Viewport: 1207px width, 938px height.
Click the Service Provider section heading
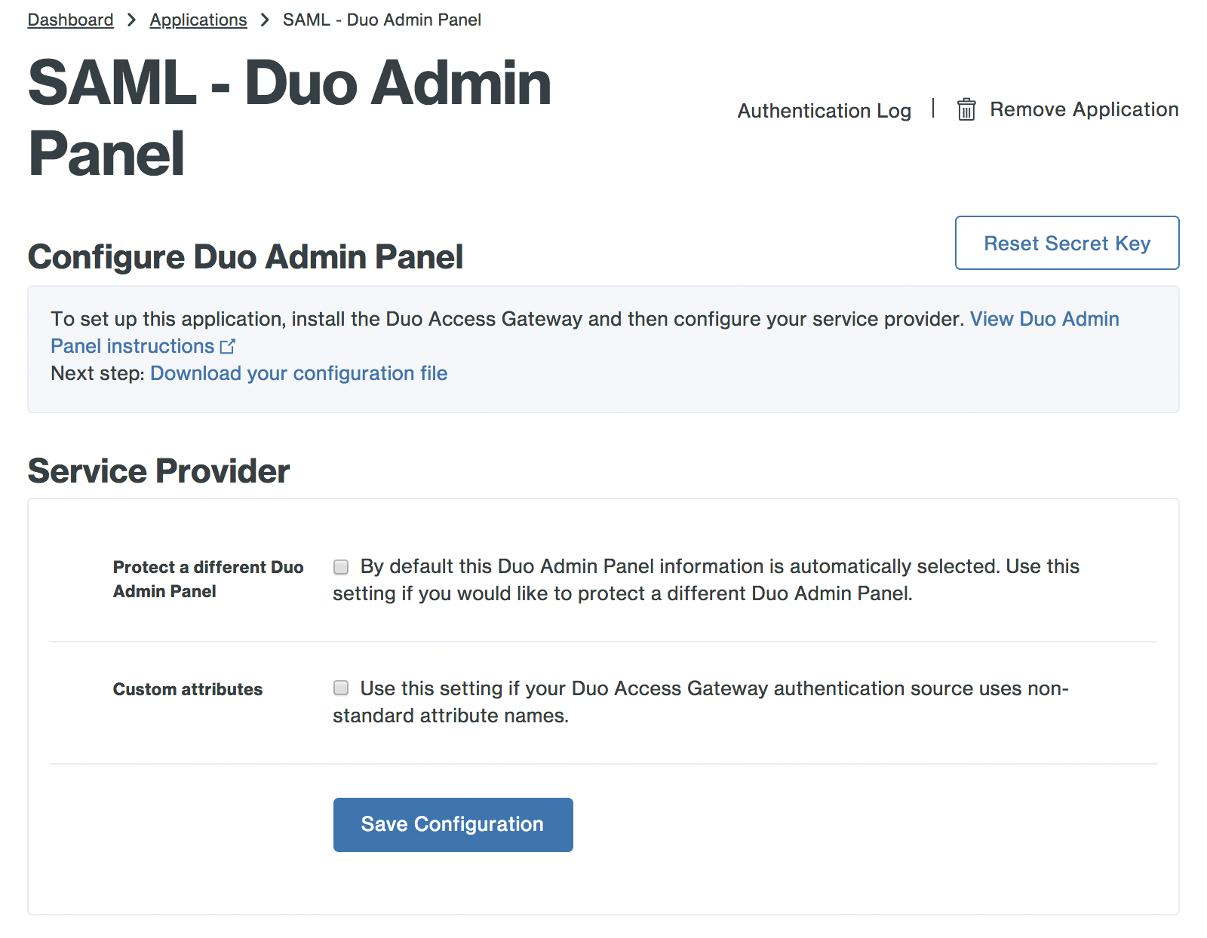pos(158,470)
